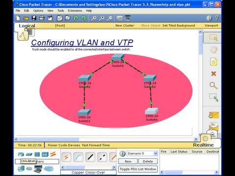Click Set Tiled Background
This screenshot has width=235, height=176.
[x=179, y=25]
